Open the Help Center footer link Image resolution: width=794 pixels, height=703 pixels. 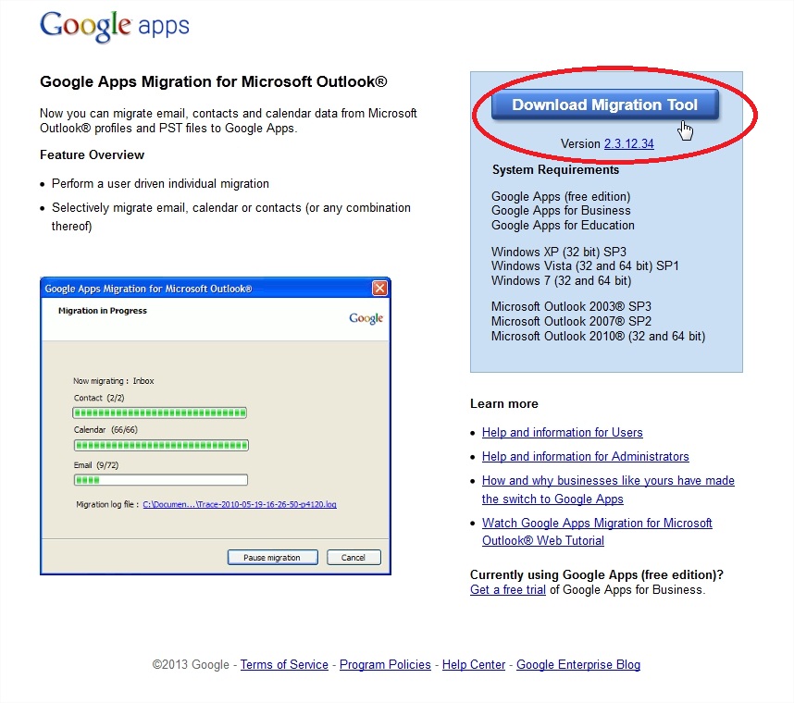pos(474,664)
